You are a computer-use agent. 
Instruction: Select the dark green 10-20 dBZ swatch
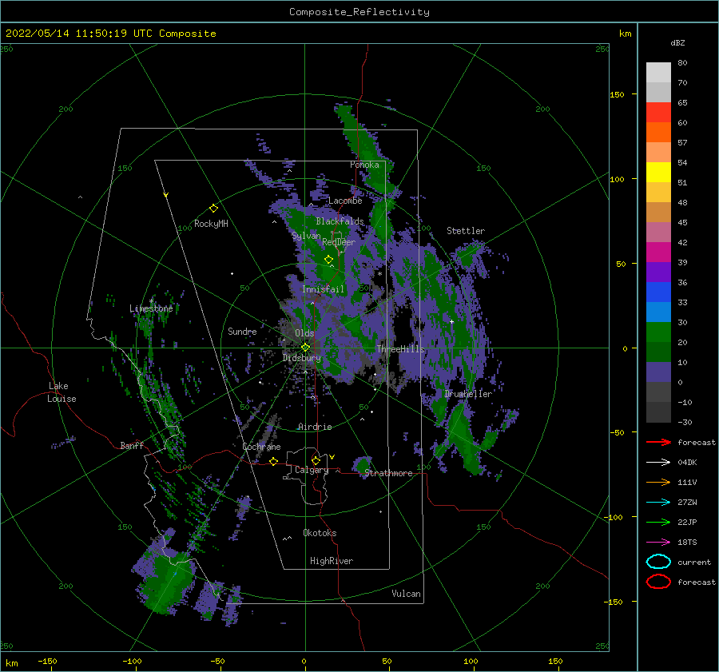[658, 352]
